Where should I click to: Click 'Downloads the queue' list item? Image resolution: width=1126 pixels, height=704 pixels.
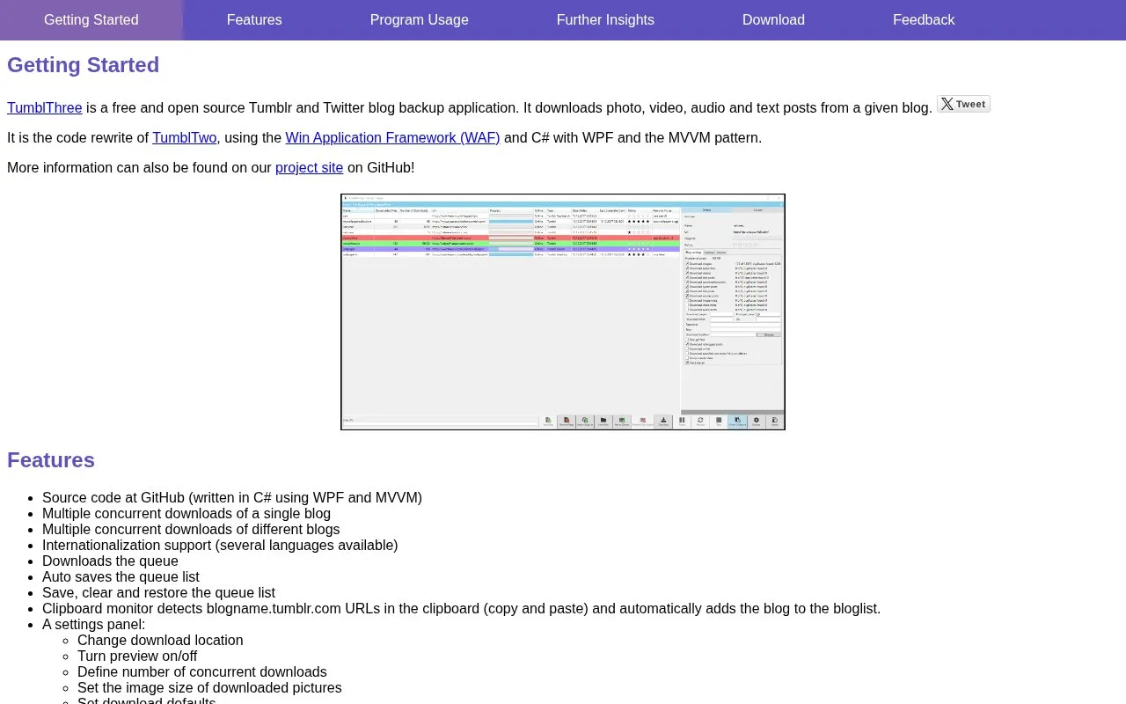[110, 561]
